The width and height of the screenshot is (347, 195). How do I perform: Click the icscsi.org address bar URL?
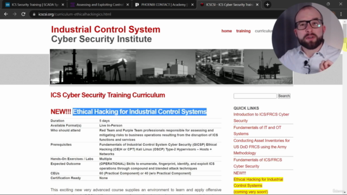[75, 14]
